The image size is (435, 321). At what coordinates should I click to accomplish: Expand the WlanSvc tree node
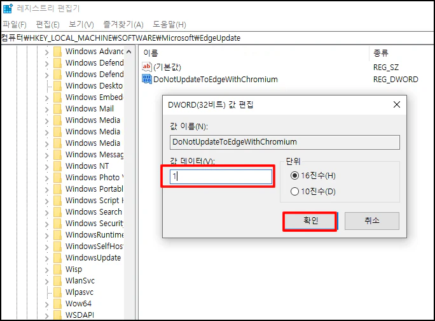tap(46, 281)
